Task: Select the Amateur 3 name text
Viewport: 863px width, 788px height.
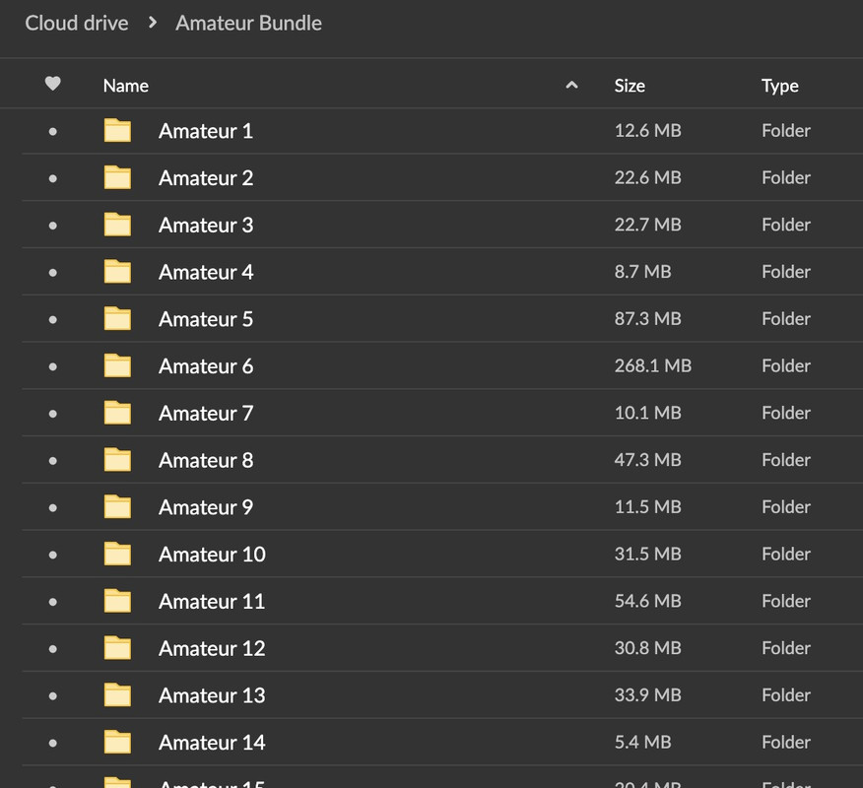Action: coord(206,225)
